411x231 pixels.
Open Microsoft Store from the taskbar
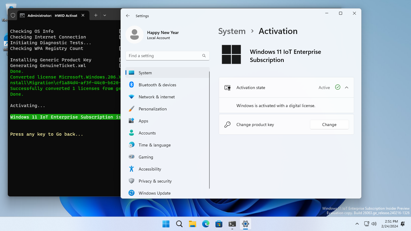(x=219, y=224)
